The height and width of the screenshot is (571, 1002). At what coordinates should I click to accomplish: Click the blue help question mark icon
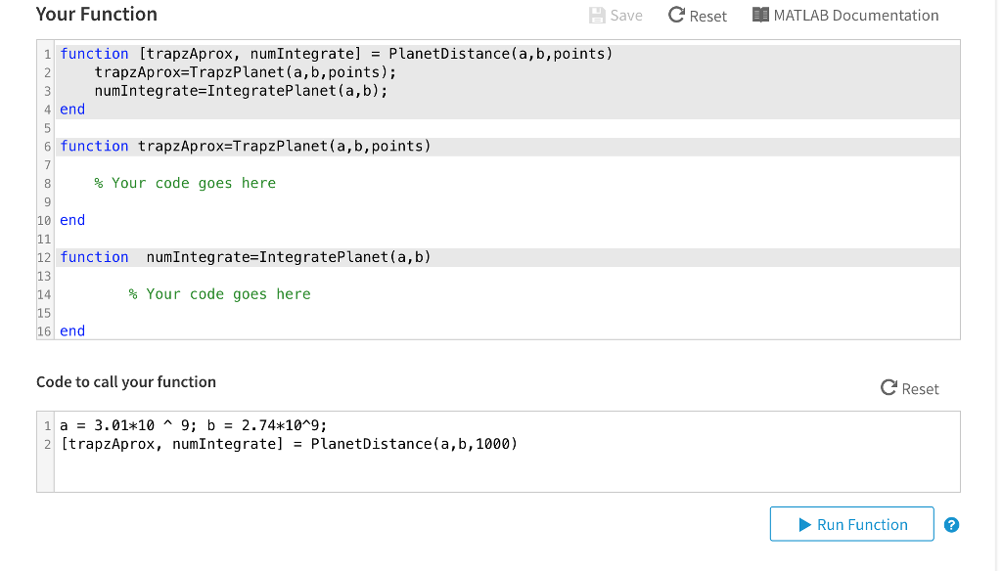pos(951,525)
